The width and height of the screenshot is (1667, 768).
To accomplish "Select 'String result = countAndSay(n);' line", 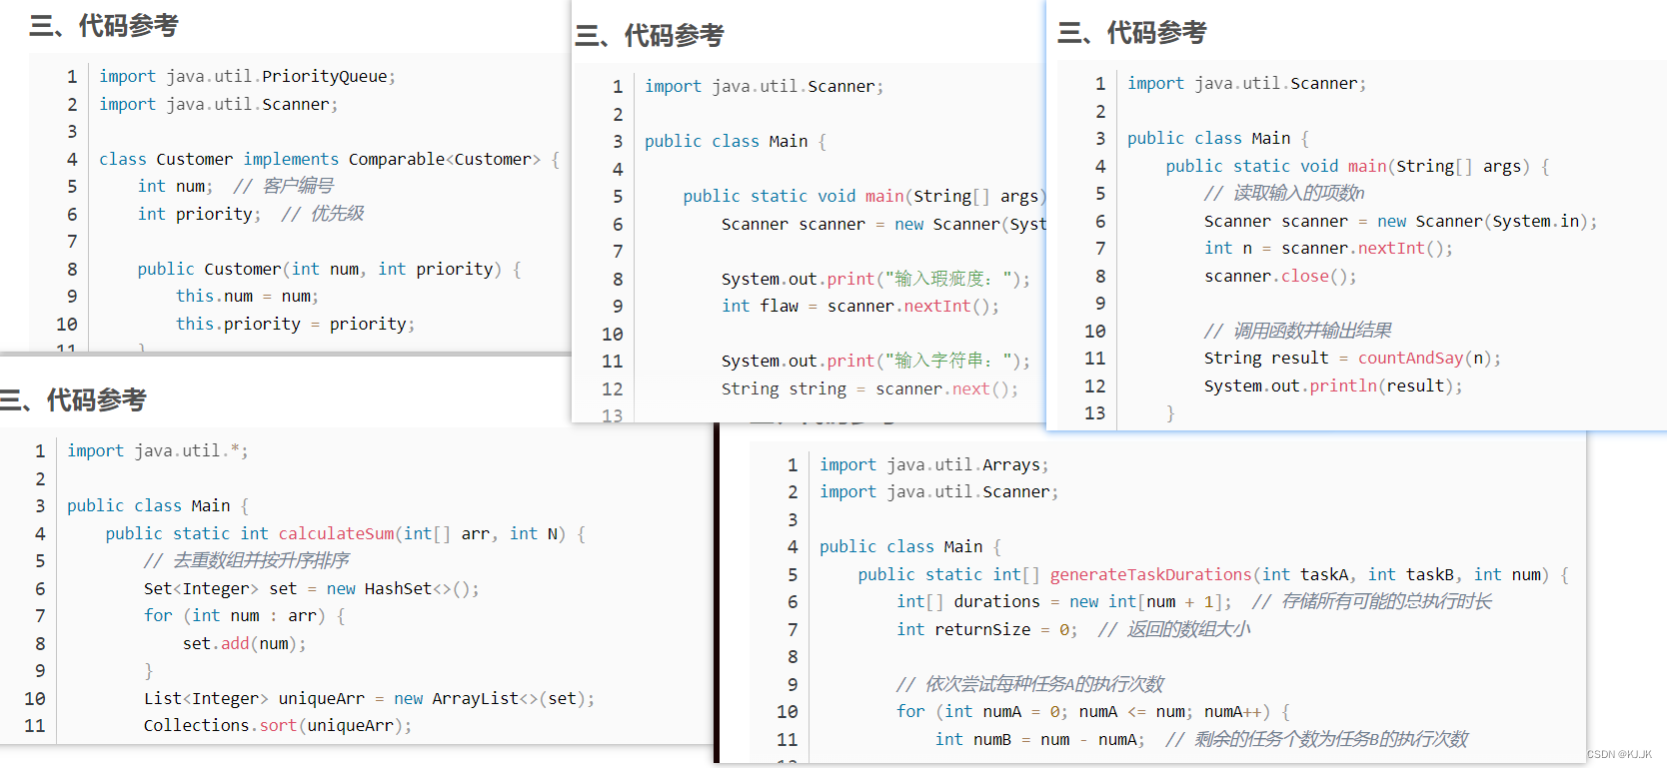I will [x=1352, y=359].
